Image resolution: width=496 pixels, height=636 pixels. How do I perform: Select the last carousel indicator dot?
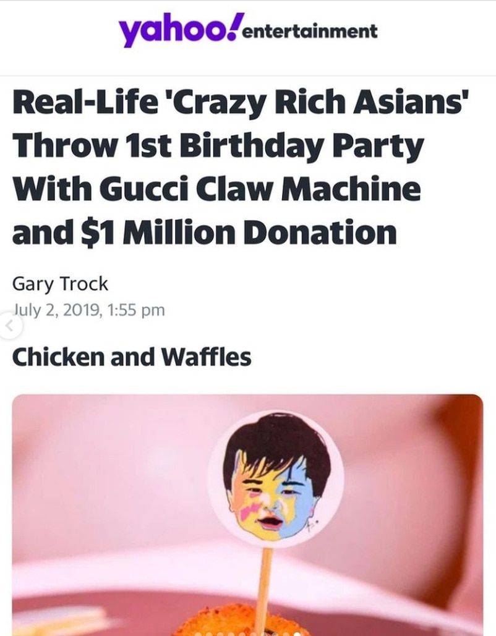297,634
